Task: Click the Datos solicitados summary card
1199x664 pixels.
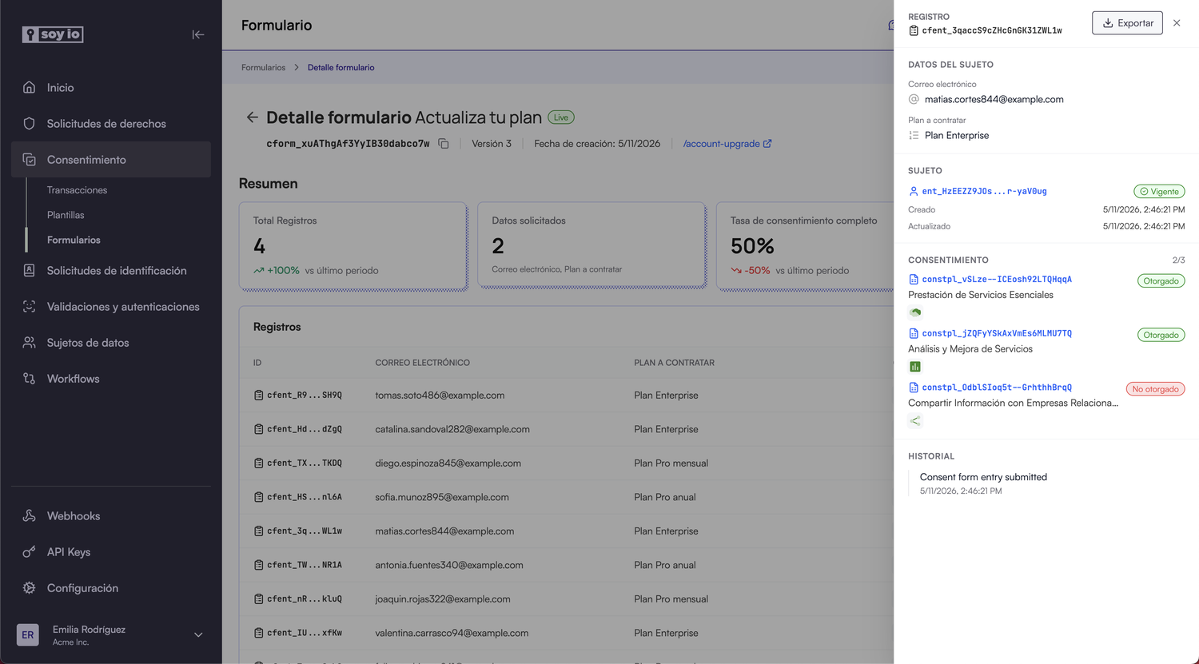Action: [592, 245]
